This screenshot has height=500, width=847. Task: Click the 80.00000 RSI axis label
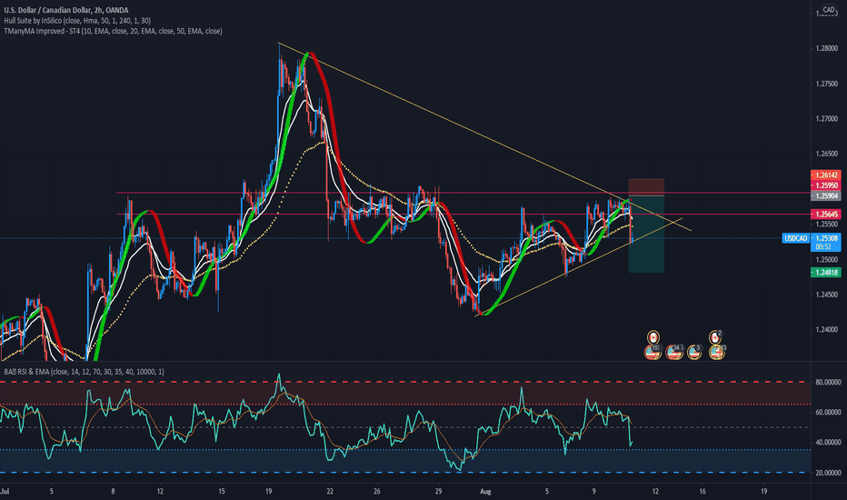(x=828, y=382)
